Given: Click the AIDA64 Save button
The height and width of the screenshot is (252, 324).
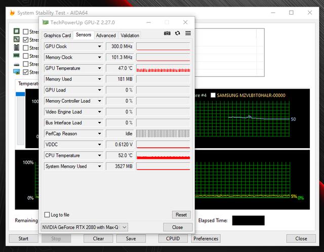Looking at the screenshot, I should [131, 238].
